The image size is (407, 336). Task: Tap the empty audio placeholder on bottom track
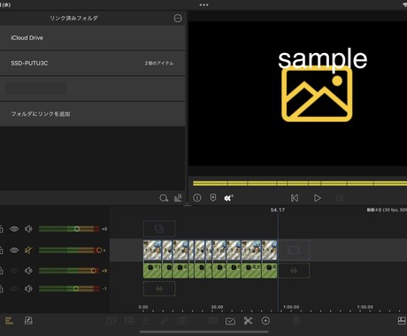point(159,288)
